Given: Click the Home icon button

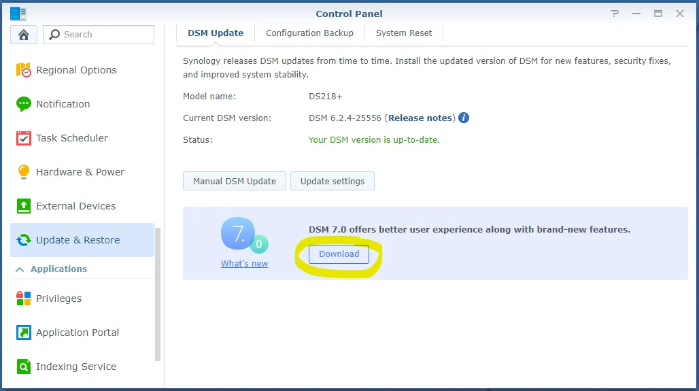Looking at the screenshot, I should tap(24, 34).
